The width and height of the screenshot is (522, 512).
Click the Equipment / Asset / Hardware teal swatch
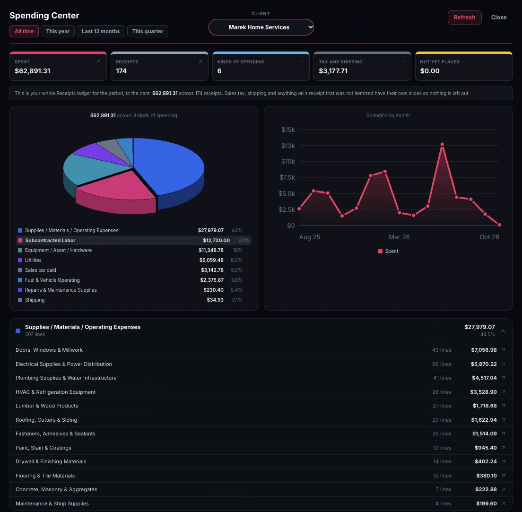[x=20, y=251]
